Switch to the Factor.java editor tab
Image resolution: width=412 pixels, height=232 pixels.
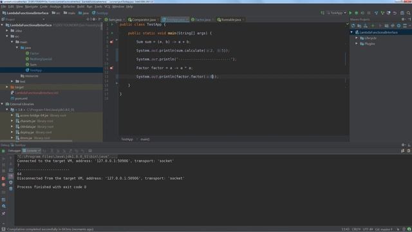[202, 20]
